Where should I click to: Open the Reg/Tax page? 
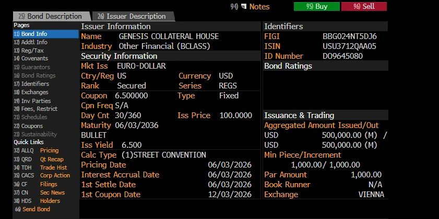point(29,50)
